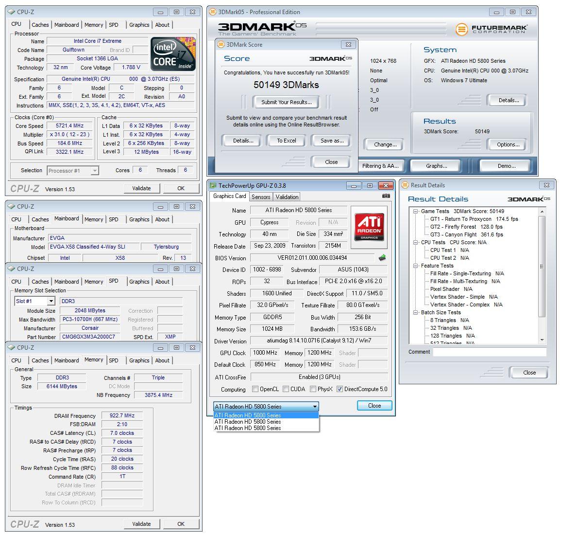Select the third ATI Radeon HD 5800 list entry

pyautogui.click(x=266, y=428)
